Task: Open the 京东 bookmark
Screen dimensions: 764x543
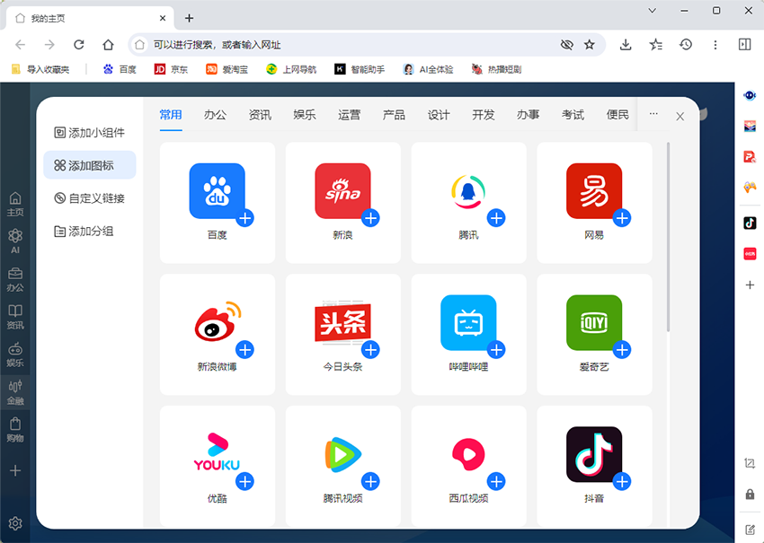Action: click(171, 68)
